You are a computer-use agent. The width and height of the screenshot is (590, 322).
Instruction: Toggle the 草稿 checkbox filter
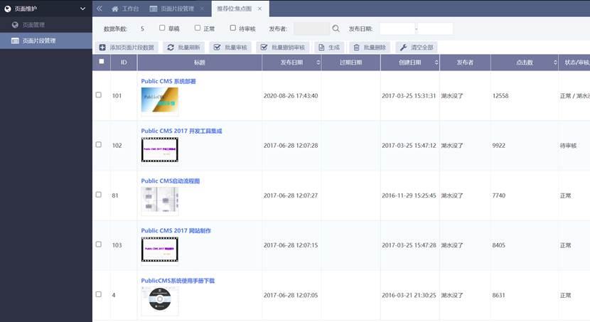point(162,28)
